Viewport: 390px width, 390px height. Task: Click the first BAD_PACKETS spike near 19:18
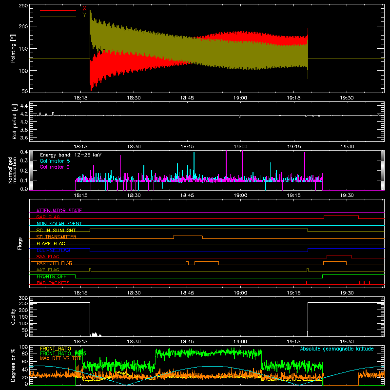click(307, 283)
